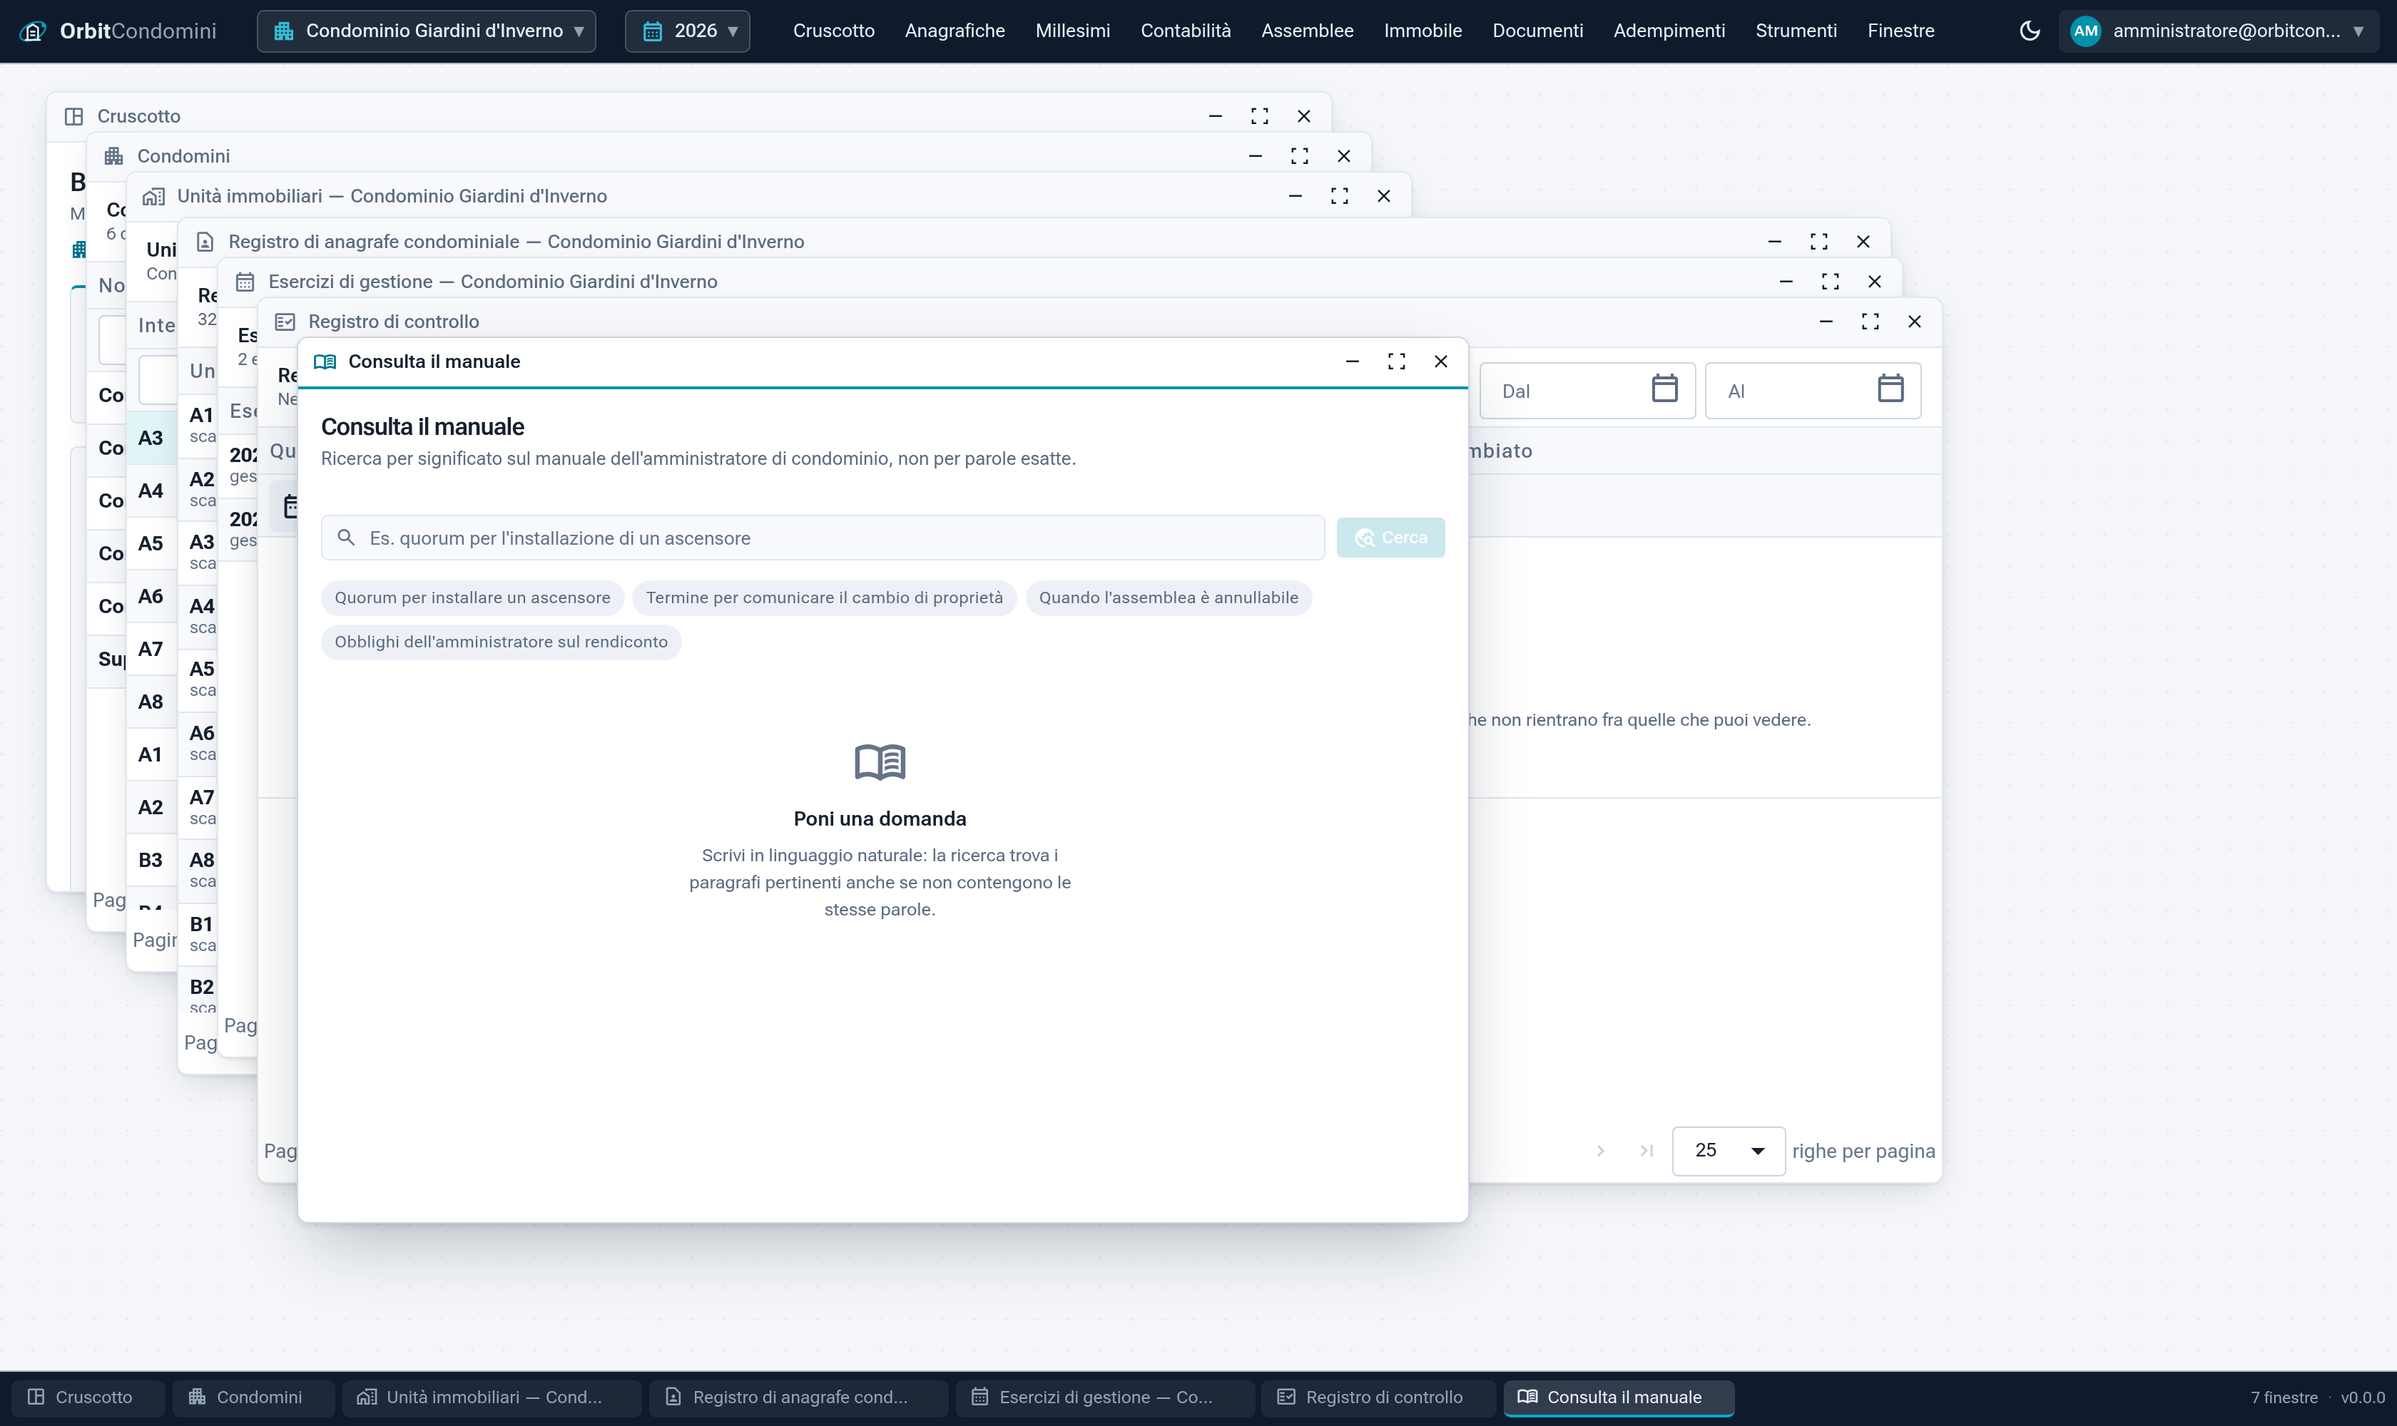Focus the manual search input field
2397x1426 pixels.
pyautogui.click(x=823, y=538)
